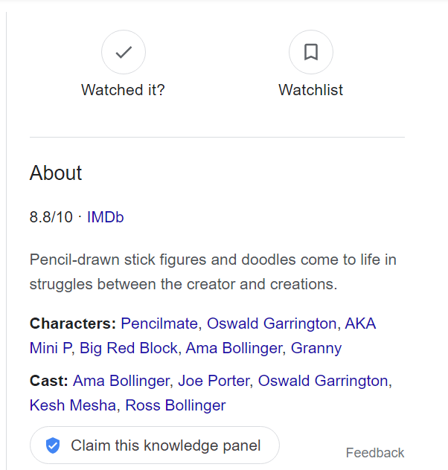Open the Pencilmate character link
The width and height of the screenshot is (448, 470).
pos(159,323)
